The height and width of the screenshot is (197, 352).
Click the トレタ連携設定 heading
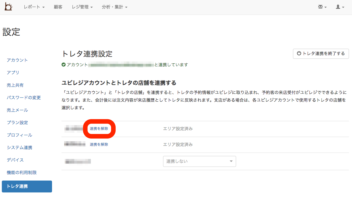(x=87, y=54)
